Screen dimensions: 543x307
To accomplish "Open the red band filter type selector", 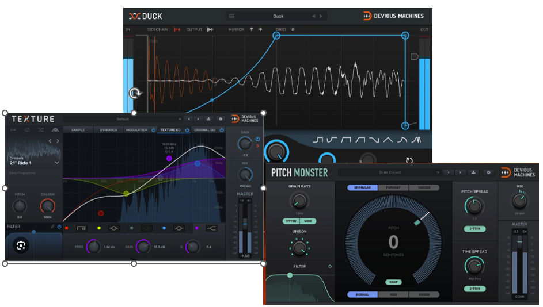I will click(x=81, y=228).
